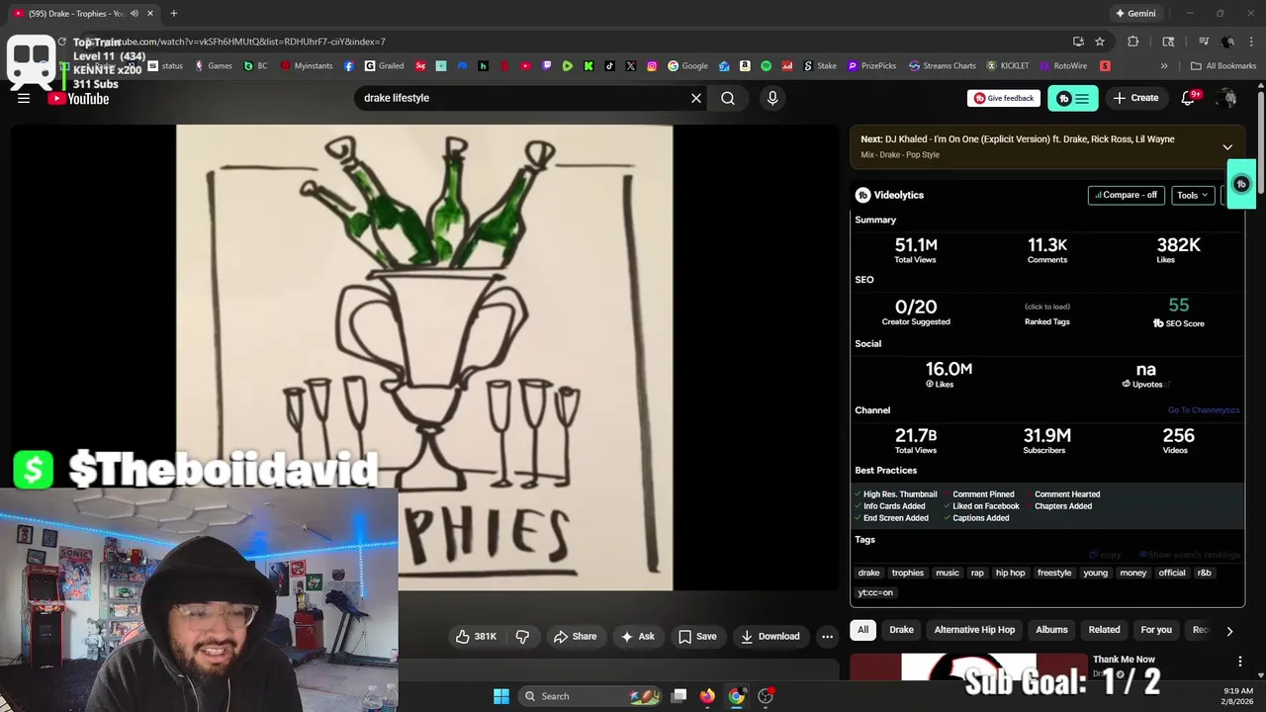Select the Albums filter chip

pyautogui.click(x=1051, y=630)
